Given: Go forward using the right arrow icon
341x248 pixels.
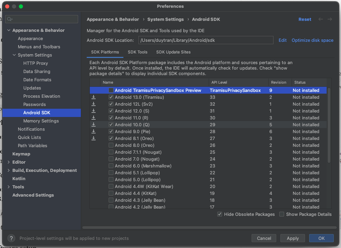Looking at the screenshot, I should [330, 19].
